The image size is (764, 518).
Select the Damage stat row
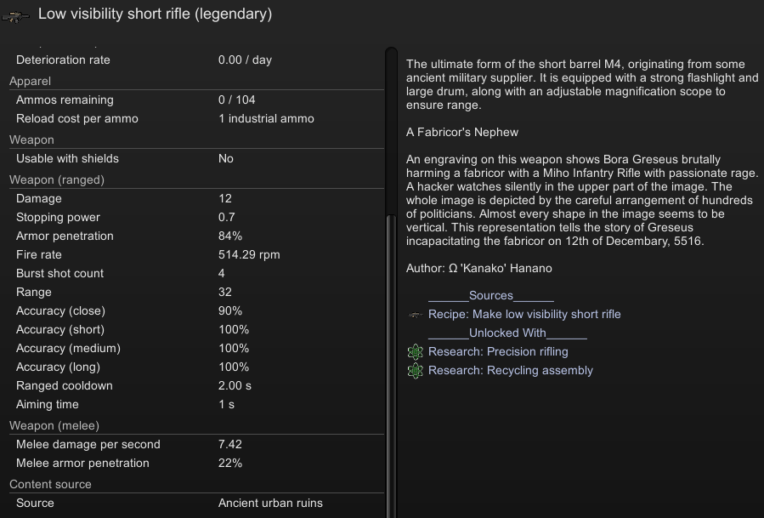(x=197, y=198)
